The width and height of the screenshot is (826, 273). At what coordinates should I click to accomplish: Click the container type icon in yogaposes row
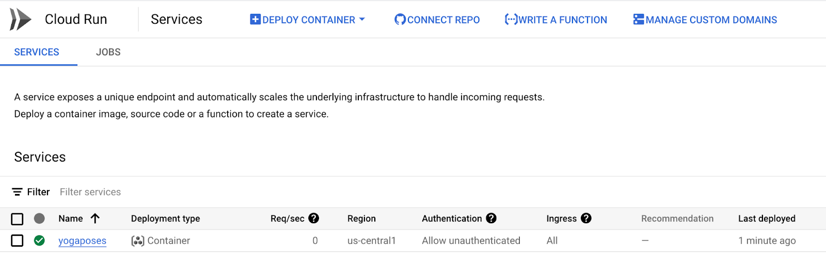(137, 241)
